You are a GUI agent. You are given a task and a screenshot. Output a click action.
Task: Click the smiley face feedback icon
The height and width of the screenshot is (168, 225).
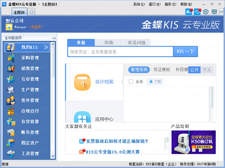[206, 12]
